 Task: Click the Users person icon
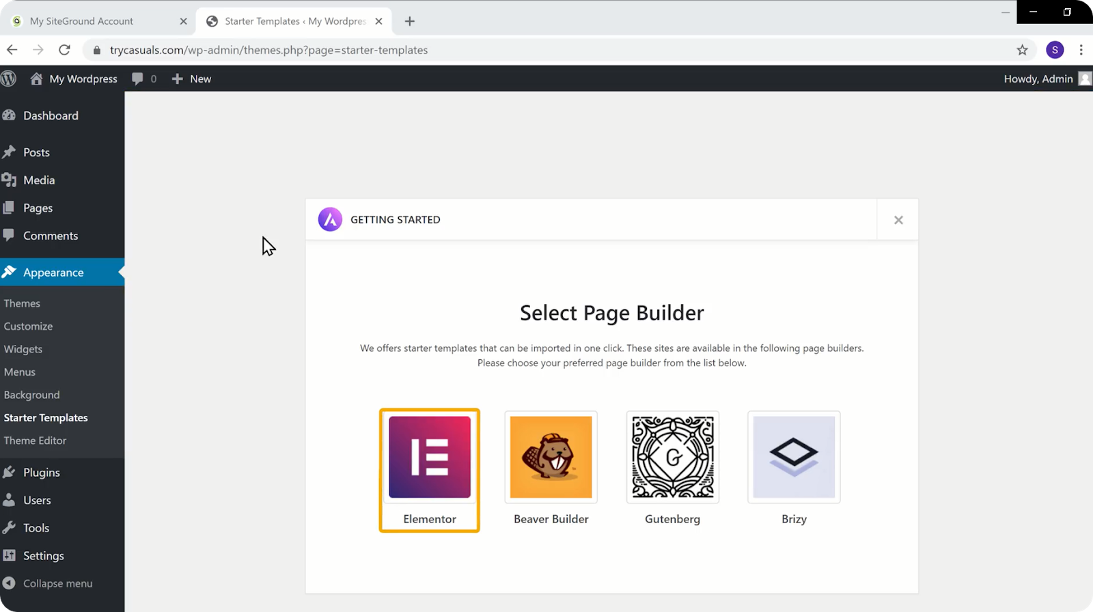pyautogui.click(x=9, y=500)
